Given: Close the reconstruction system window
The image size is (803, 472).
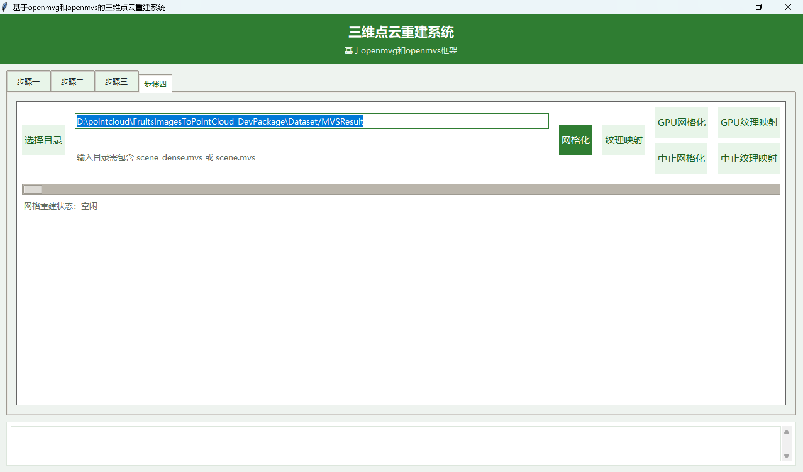Looking at the screenshot, I should pos(788,7).
